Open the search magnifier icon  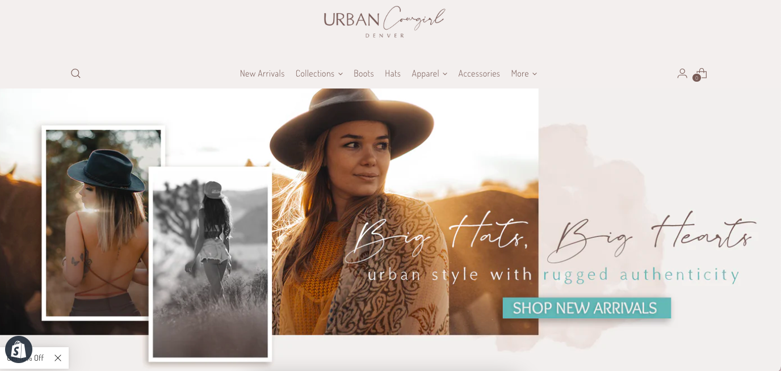(x=75, y=73)
